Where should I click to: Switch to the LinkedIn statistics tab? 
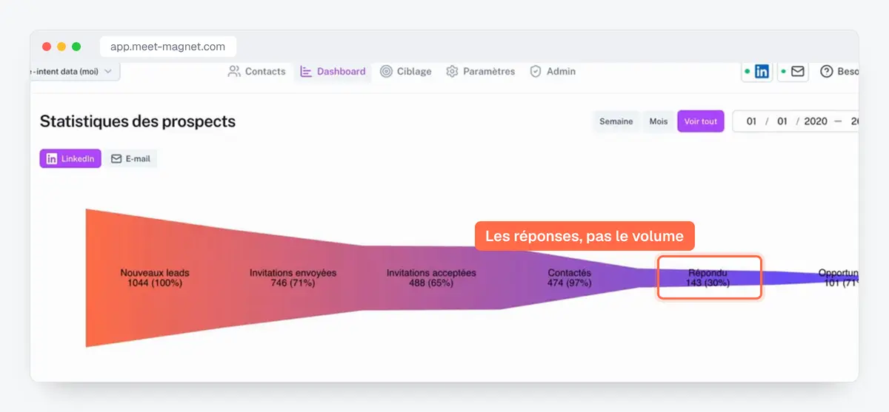[70, 158]
